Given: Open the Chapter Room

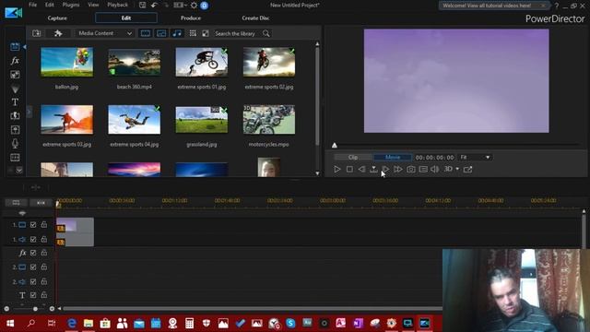Looking at the screenshot, I should 15,158.
